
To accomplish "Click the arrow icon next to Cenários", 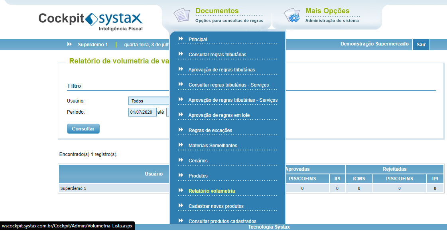I will [181, 160].
